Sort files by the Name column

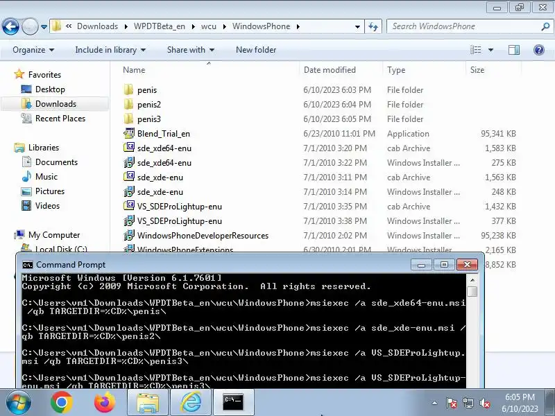tap(209, 70)
